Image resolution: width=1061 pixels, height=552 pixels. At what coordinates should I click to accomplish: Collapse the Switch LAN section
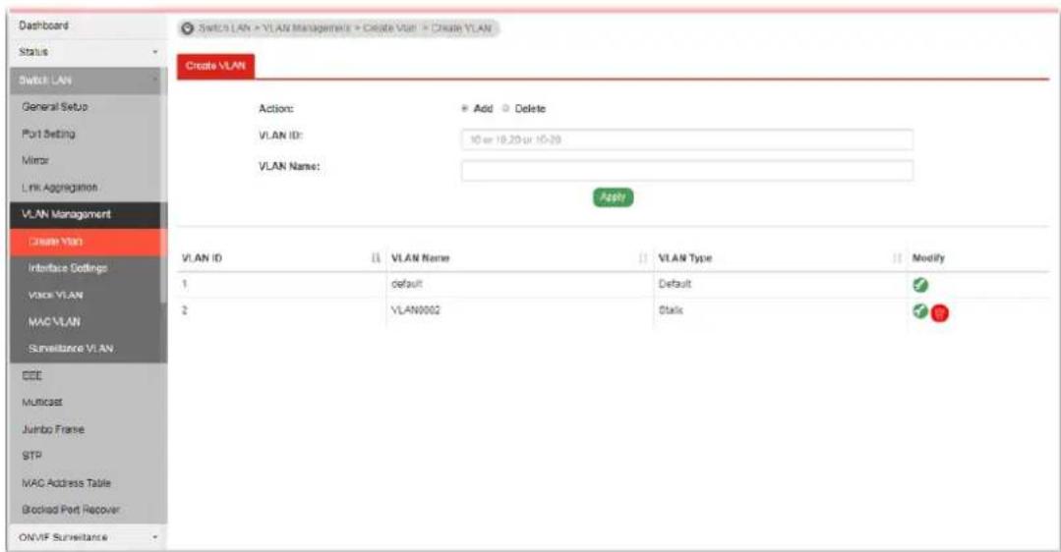click(x=86, y=80)
